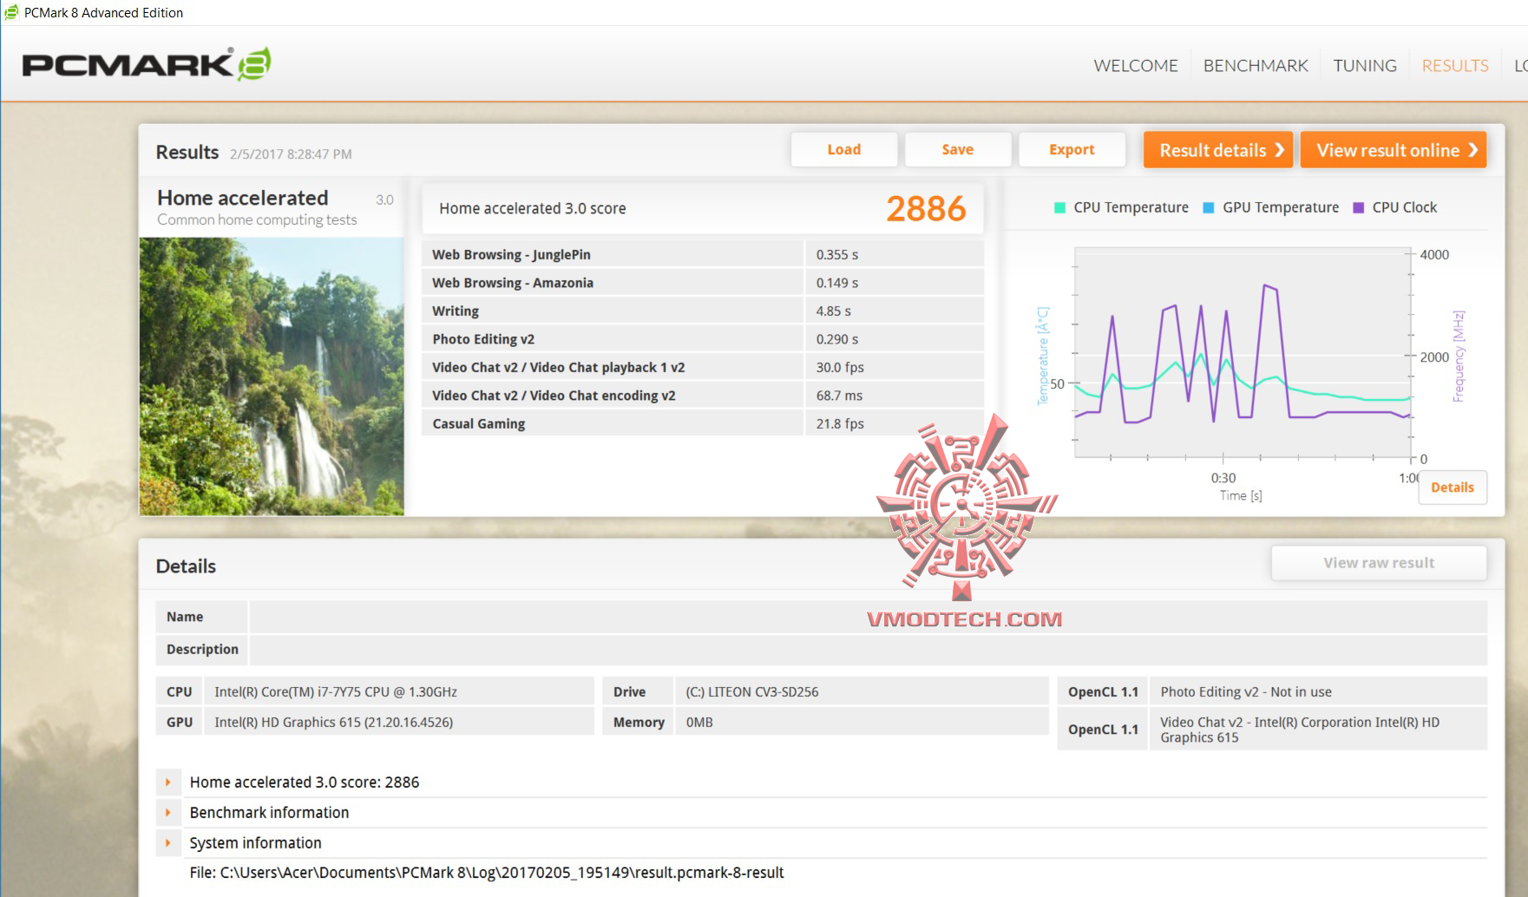Click the GPU Temperature legend swatch
The image size is (1528, 897).
(1209, 208)
